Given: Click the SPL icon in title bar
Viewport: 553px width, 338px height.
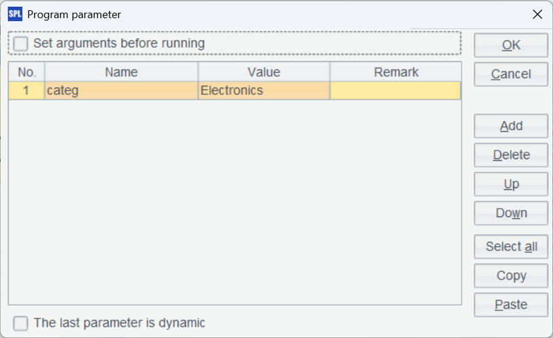Looking at the screenshot, I should [x=15, y=14].
